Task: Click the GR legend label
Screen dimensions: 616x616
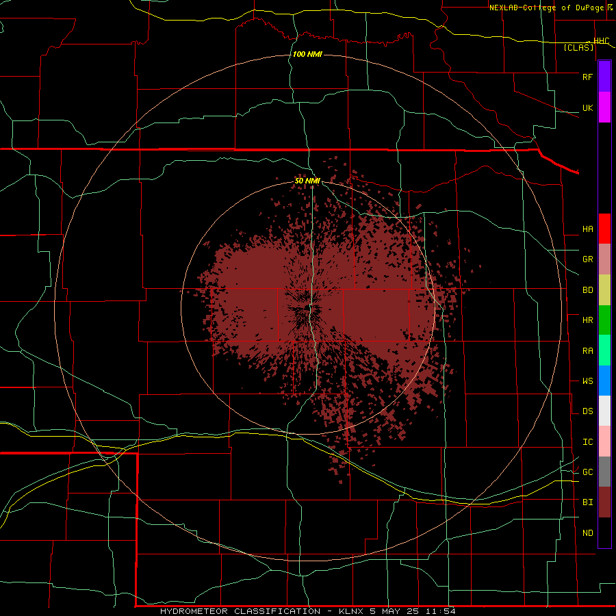Action: 587,259
